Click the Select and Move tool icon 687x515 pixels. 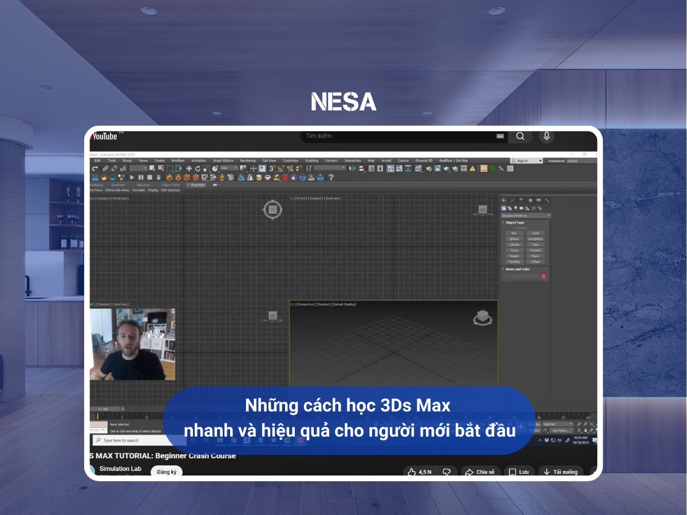click(189, 169)
